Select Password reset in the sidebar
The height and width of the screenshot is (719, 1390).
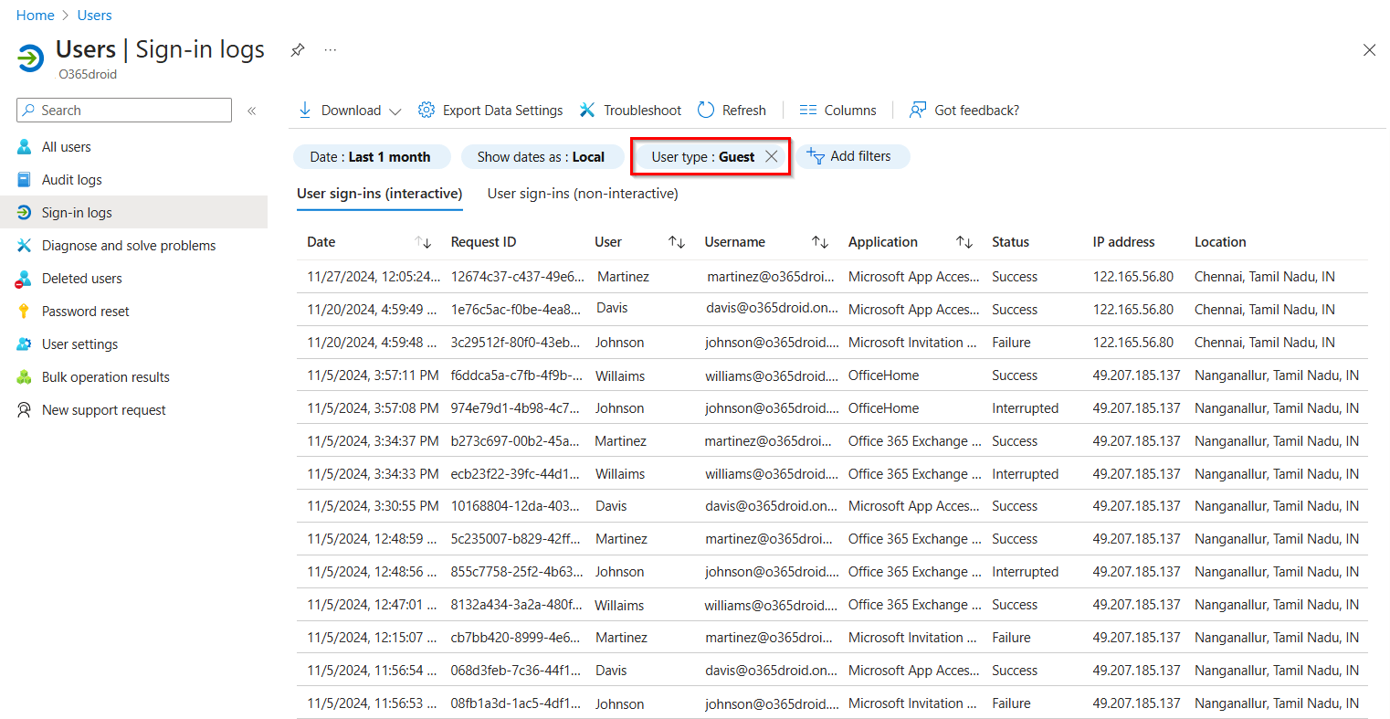(85, 311)
